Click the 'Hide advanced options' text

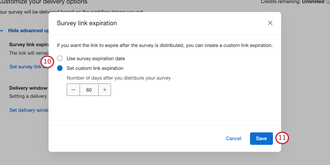28,30
